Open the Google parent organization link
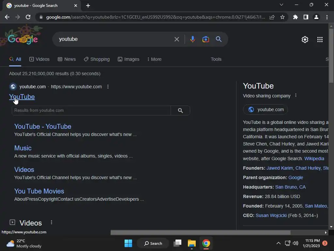The image size is (334, 251). 296,177
